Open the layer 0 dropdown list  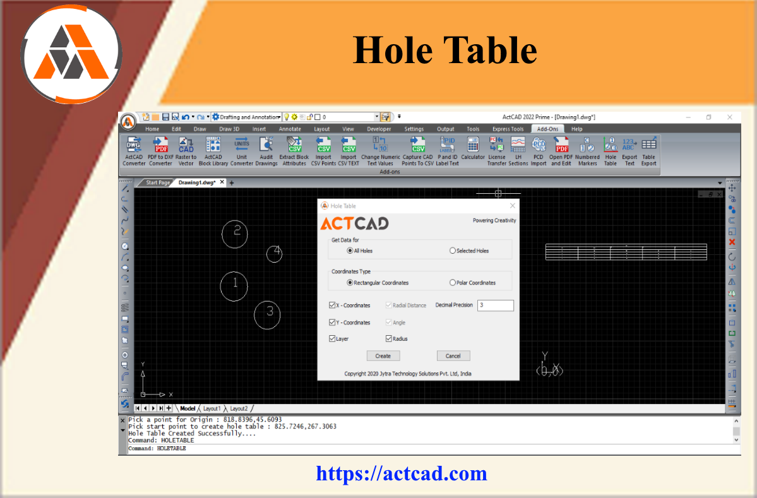click(x=376, y=117)
